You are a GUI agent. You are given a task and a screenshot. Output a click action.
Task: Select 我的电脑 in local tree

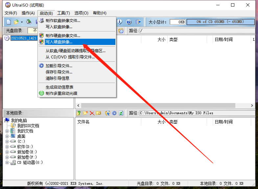coord(19,120)
